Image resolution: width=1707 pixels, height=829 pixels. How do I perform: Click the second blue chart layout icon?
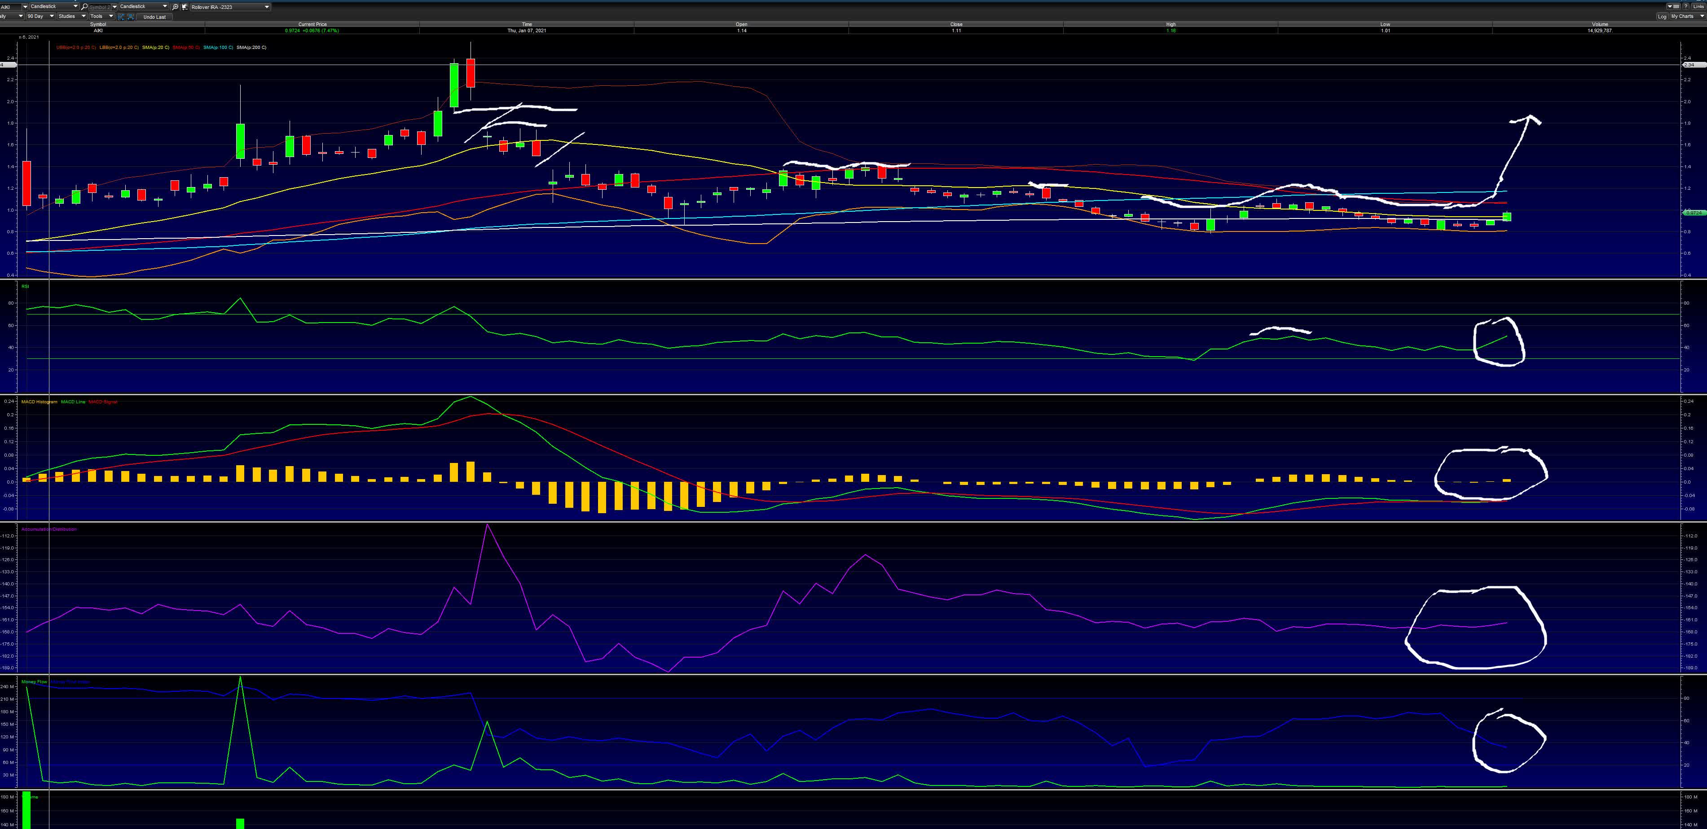pos(131,17)
